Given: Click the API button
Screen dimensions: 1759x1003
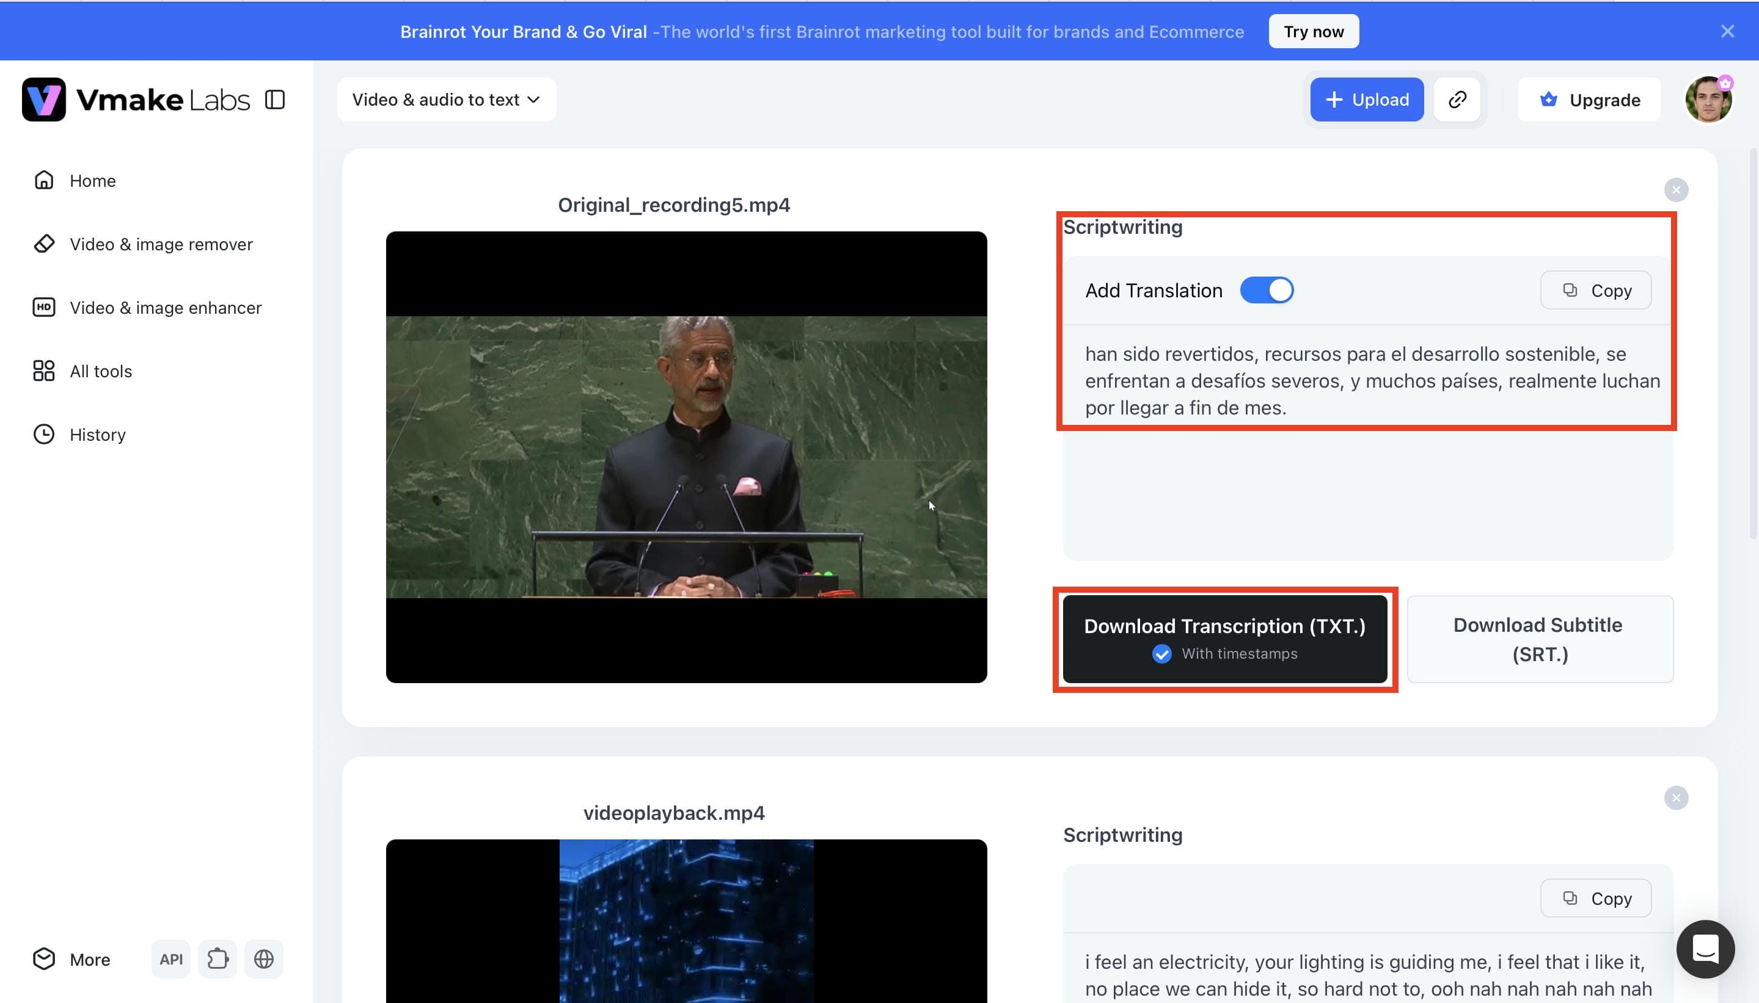Looking at the screenshot, I should coord(171,959).
